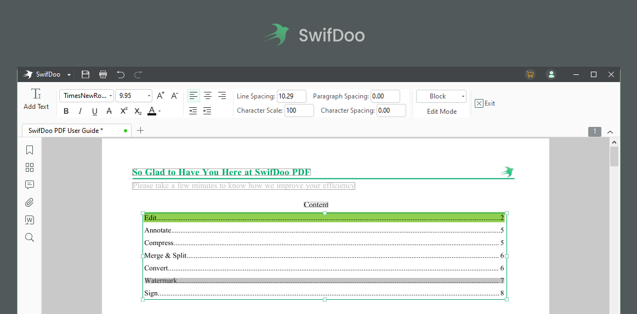Click the page number 1 indicator

pyautogui.click(x=595, y=131)
